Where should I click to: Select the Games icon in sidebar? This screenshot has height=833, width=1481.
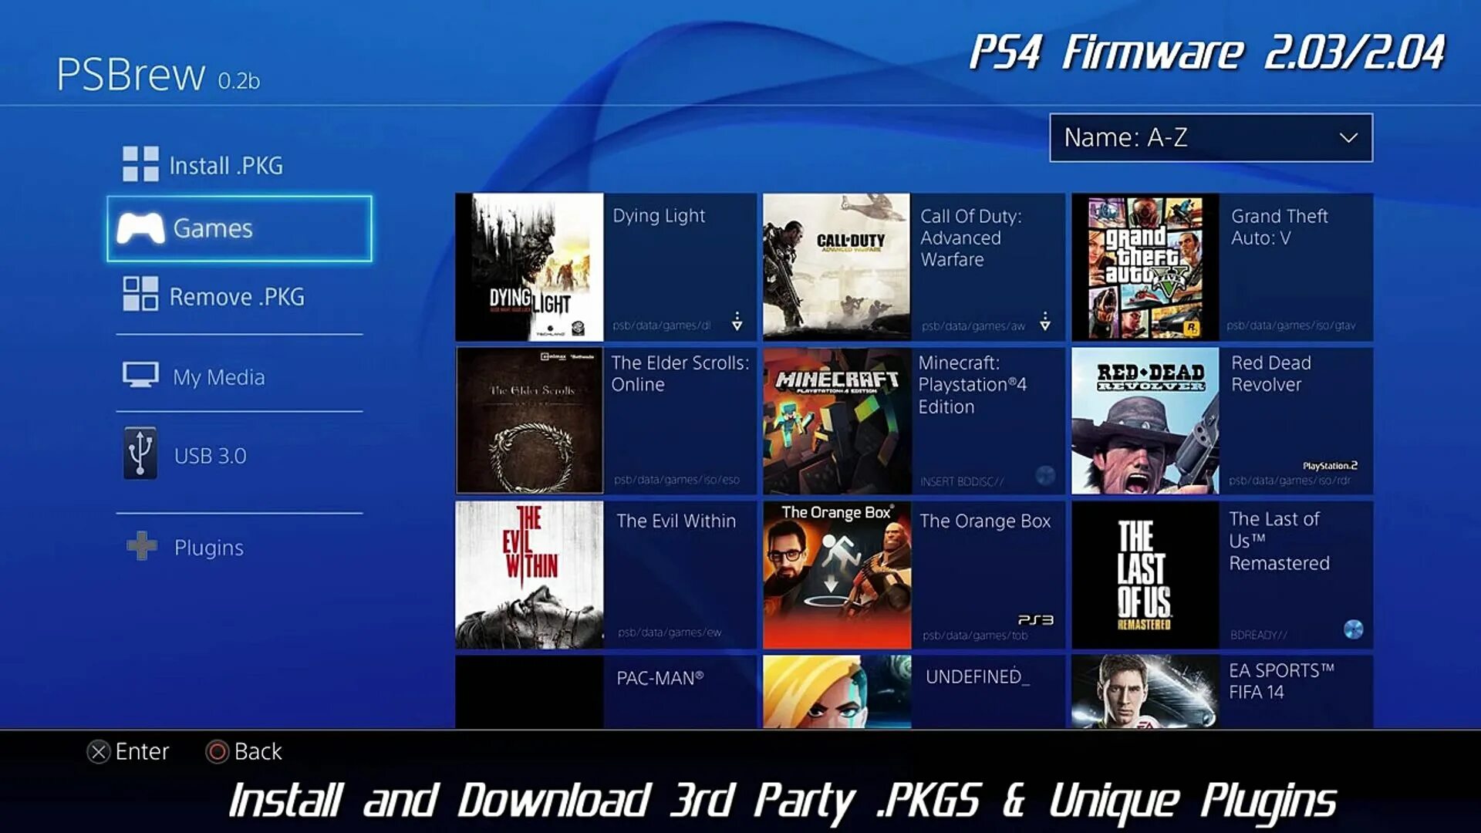click(x=144, y=228)
